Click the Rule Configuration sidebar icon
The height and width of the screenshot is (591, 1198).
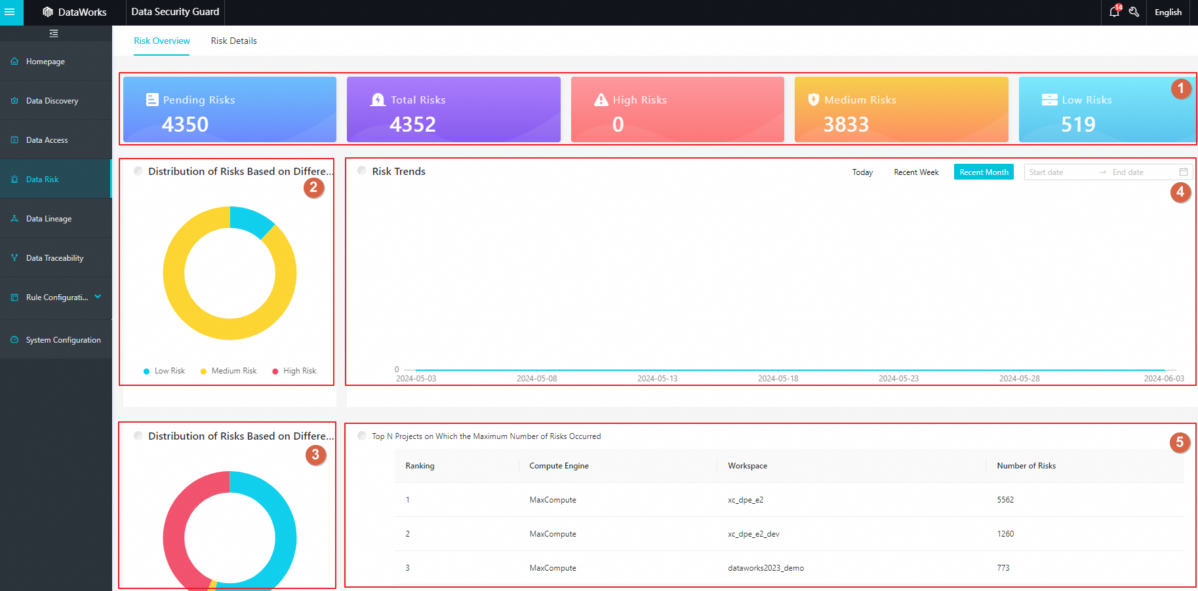[x=14, y=297]
